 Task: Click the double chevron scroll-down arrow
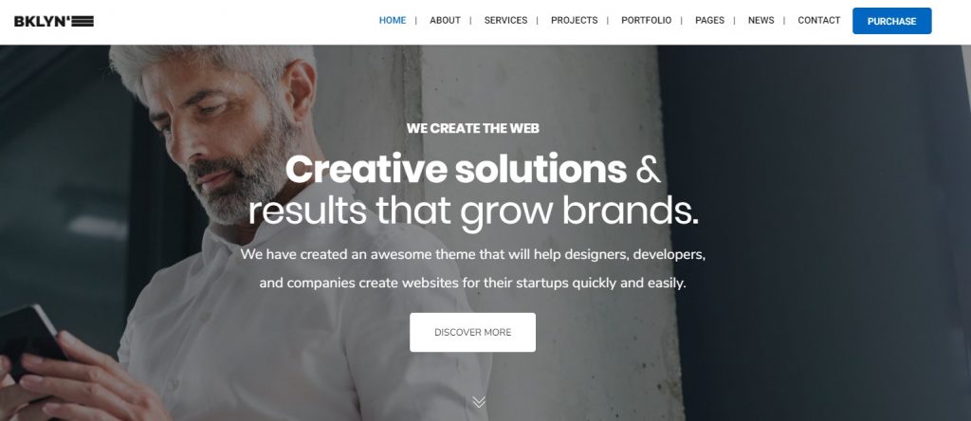[x=479, y=402]
